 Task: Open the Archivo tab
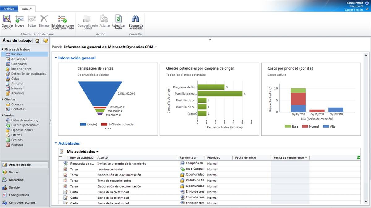click(x=9, y=9)
